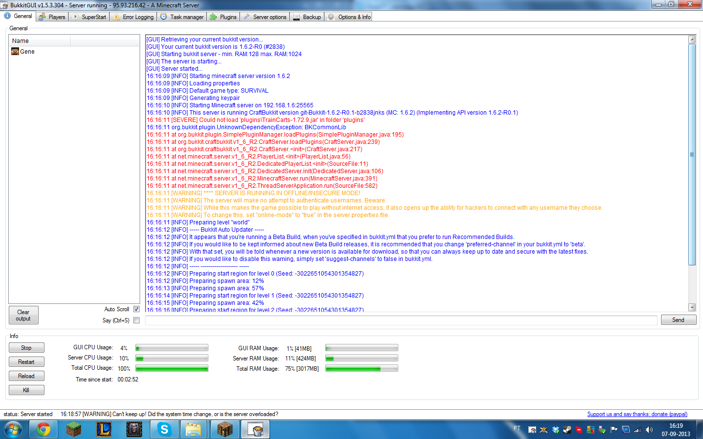Click the Error Logging warning triangle icon

(x=116, y=16)
